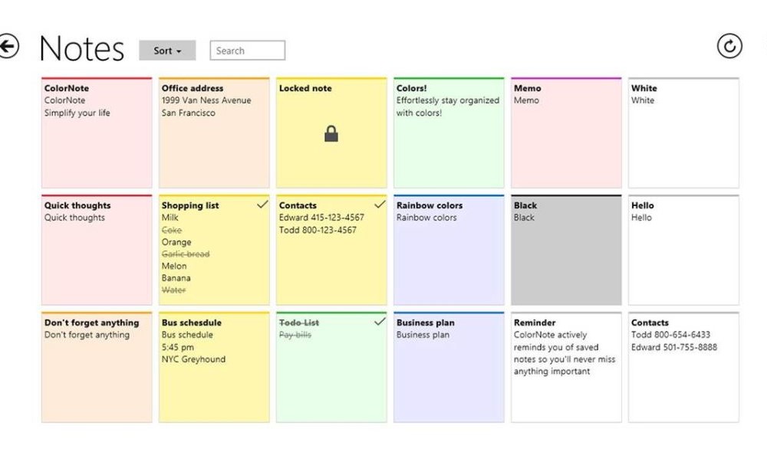The image size is (767, 452).
Task: Open the Sort dropdown
Action: (167, 51)
